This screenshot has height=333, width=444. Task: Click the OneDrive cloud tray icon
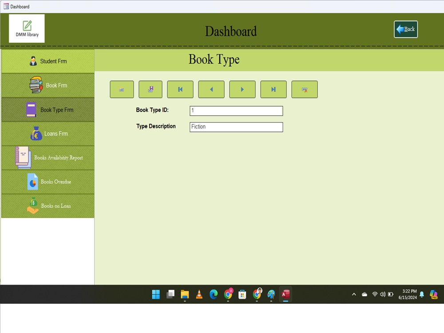pyautogui.click(x=365, y=294)
